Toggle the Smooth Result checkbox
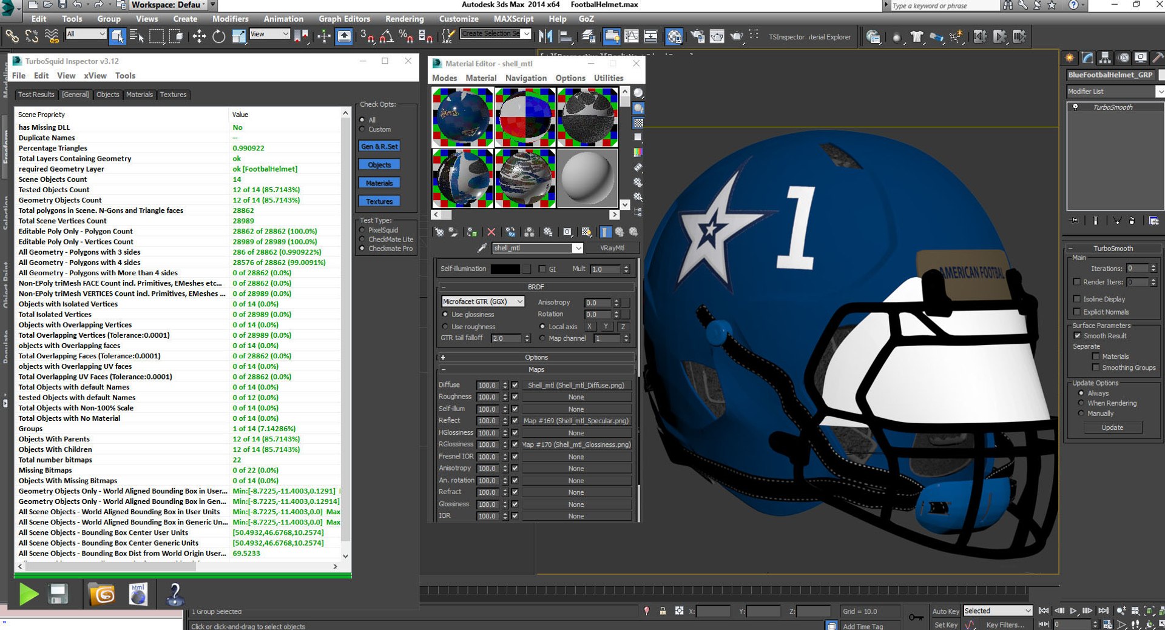The width and height of the screenshot is (1165, 630). pos(1078,335)
